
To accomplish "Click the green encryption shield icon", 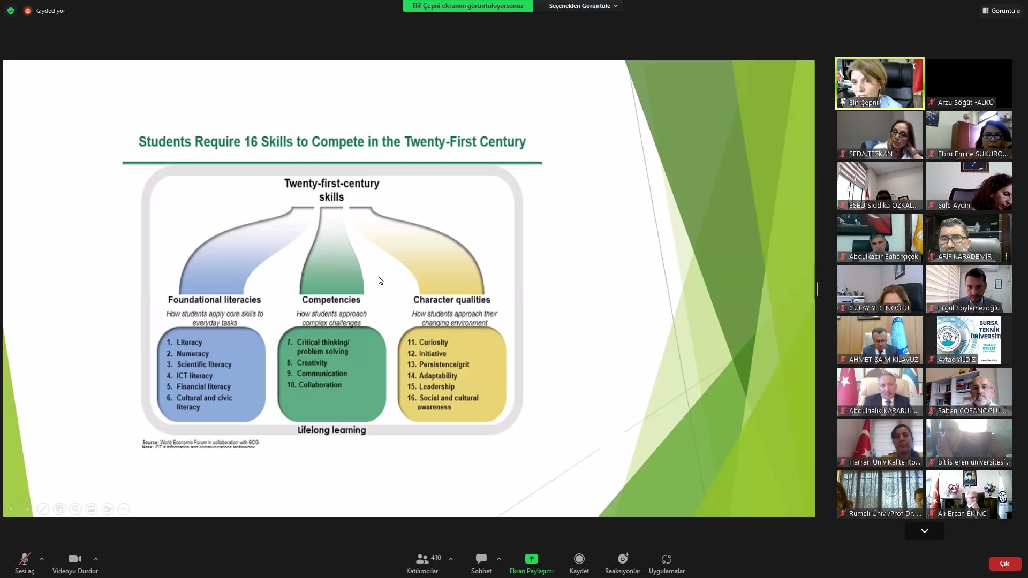I will (11, 11).
